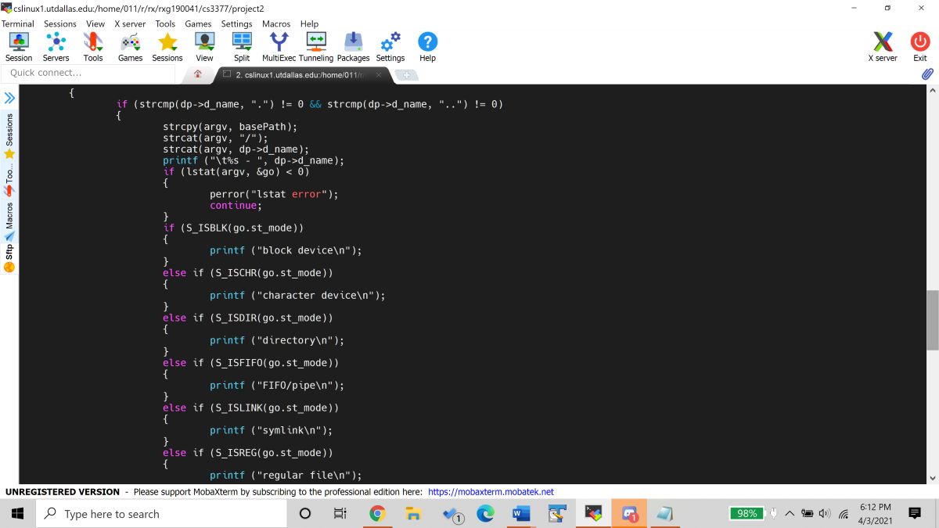Show hidden system tray icons chevron
939x528 pixels.
789,514
